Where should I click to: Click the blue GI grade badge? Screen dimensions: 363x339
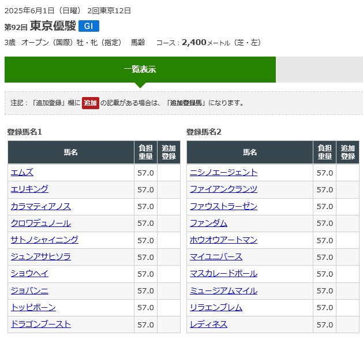pyautogui.click(x=88, y=26)
